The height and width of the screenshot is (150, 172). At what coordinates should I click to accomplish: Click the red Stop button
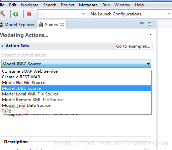tap(29, 14)
